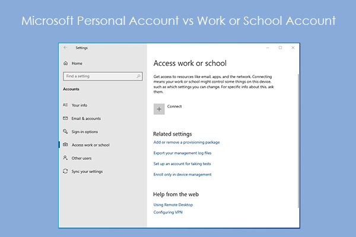
Task: Open Add or remove a provisioning package
Action: tap(187, 142)
